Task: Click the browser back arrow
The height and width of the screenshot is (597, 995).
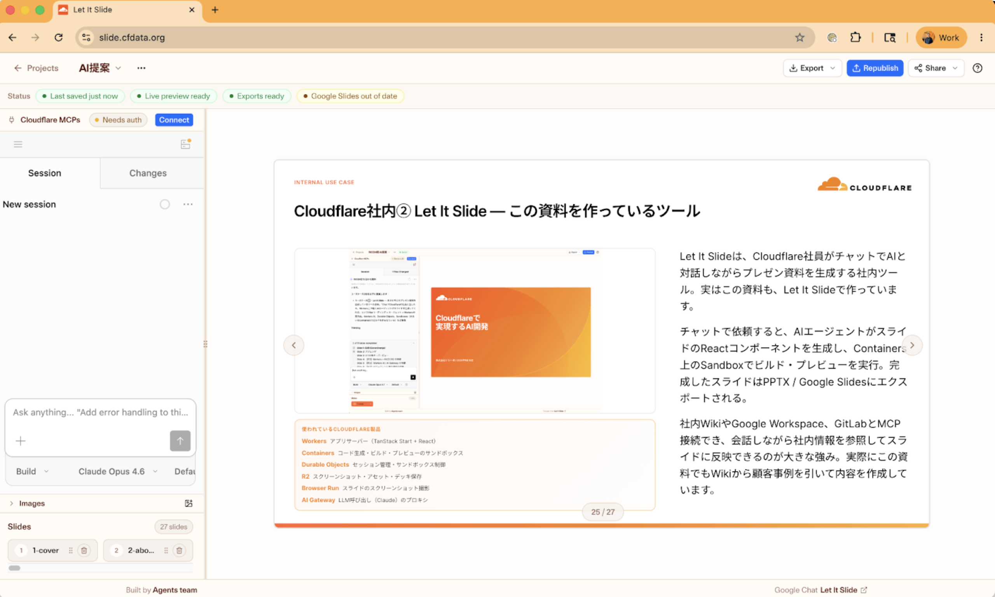Action: [x=12, y=37]
